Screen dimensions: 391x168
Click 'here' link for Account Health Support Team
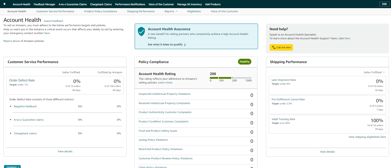click(347, 38)
